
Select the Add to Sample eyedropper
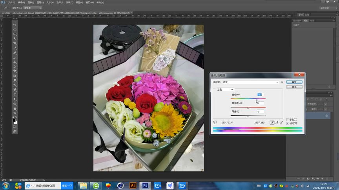[277, 122]
